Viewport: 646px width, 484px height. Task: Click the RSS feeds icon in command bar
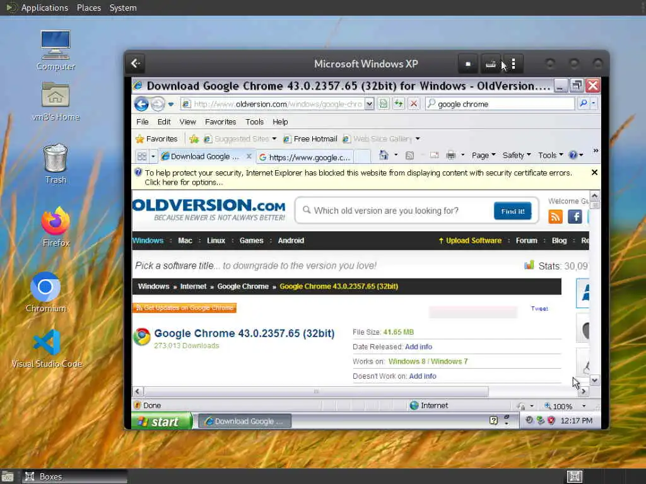[409, 155]
